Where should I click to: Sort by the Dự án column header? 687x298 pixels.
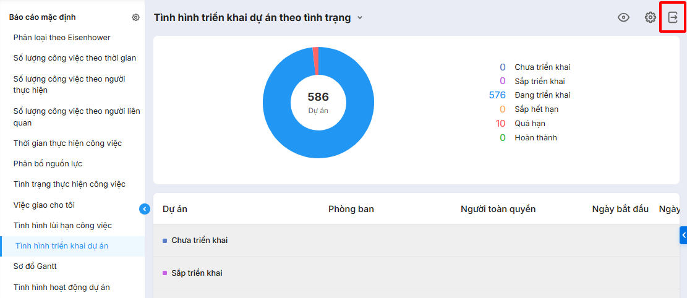(175, 209)
